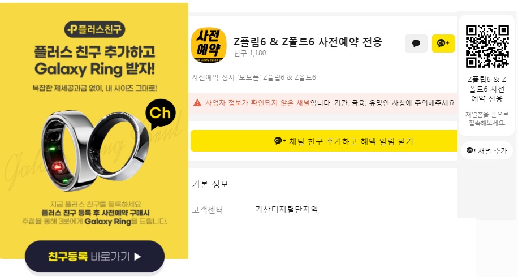
Task: Click the channel description '모모폰' text line
Action: coord(254,77)
